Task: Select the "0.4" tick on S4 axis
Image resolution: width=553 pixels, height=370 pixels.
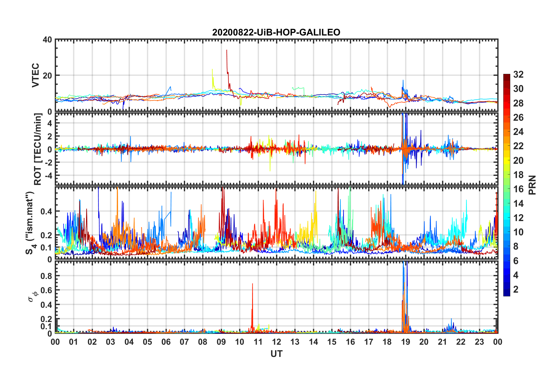Action: point(46,211)
